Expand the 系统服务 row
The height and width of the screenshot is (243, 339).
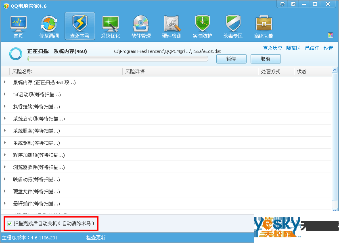click(x=5, y=131)
